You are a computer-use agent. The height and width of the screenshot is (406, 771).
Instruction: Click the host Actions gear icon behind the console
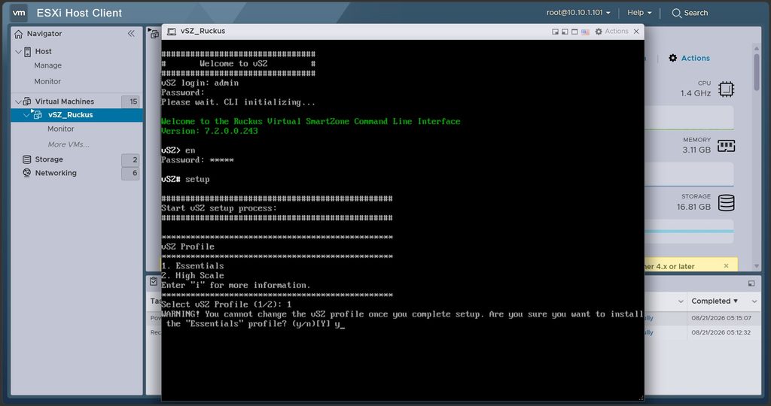[672, 58]
